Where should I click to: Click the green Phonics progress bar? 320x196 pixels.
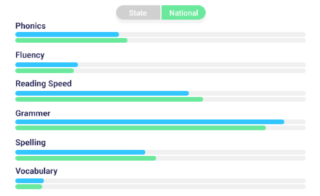click(x=71, y=40)
